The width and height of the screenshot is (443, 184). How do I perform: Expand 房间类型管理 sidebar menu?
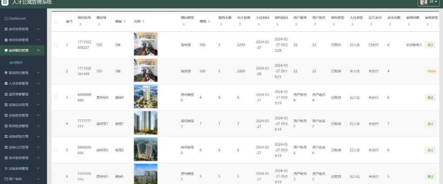[22, 29]
